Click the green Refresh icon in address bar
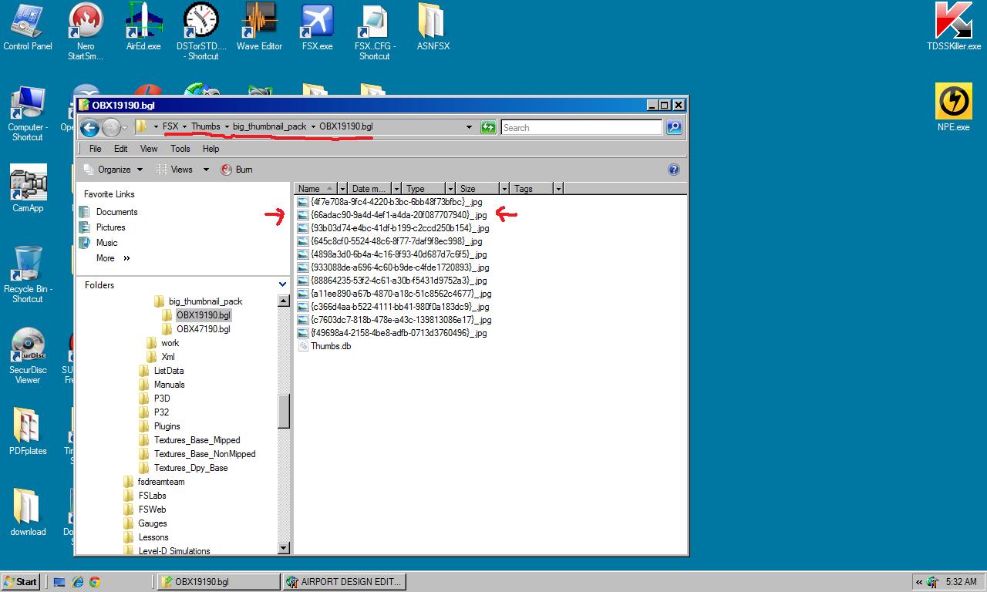Screen dimensions: 987x592 pyautogui.click(x=488, y=127)
